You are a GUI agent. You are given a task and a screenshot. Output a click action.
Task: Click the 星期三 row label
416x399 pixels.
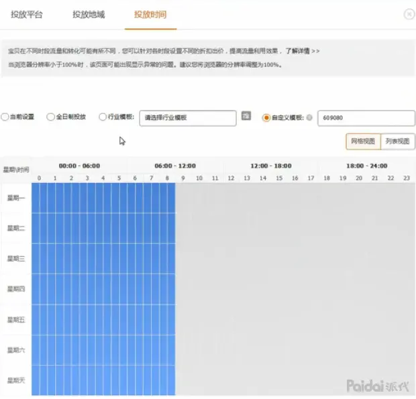coord(16,259)
